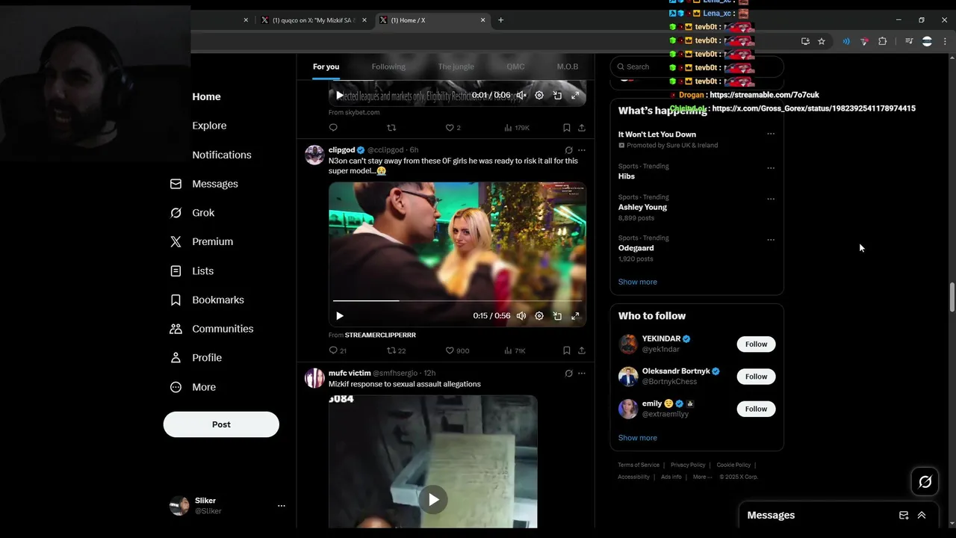Follow YEKINDAR
956x538 pixels.
coord(756,344)
